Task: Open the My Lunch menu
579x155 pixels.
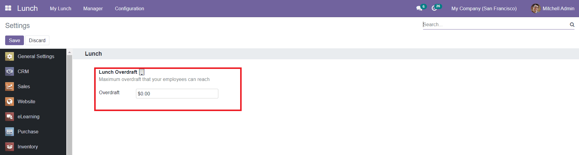Action: [x=61, y=8]
